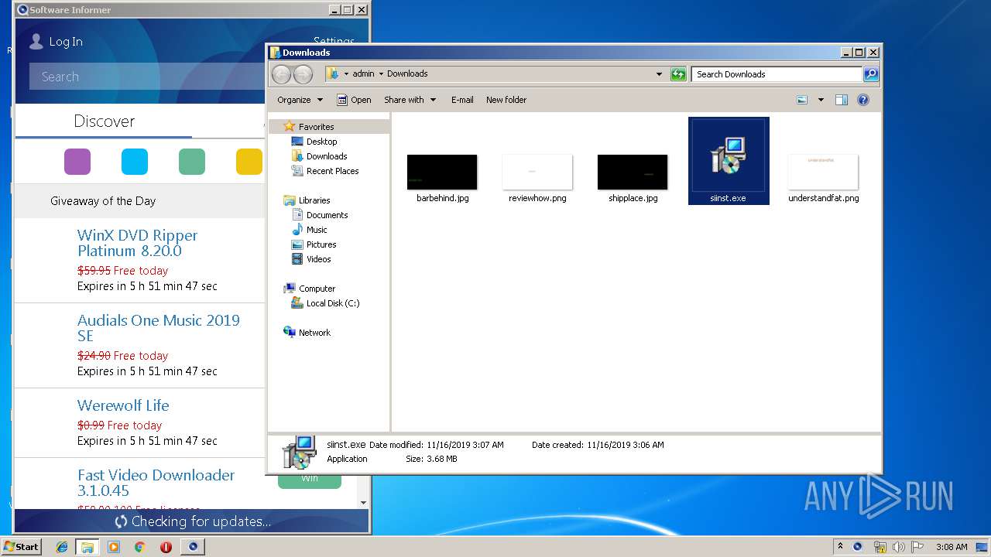Click the change view icon in toolbar

802,100
